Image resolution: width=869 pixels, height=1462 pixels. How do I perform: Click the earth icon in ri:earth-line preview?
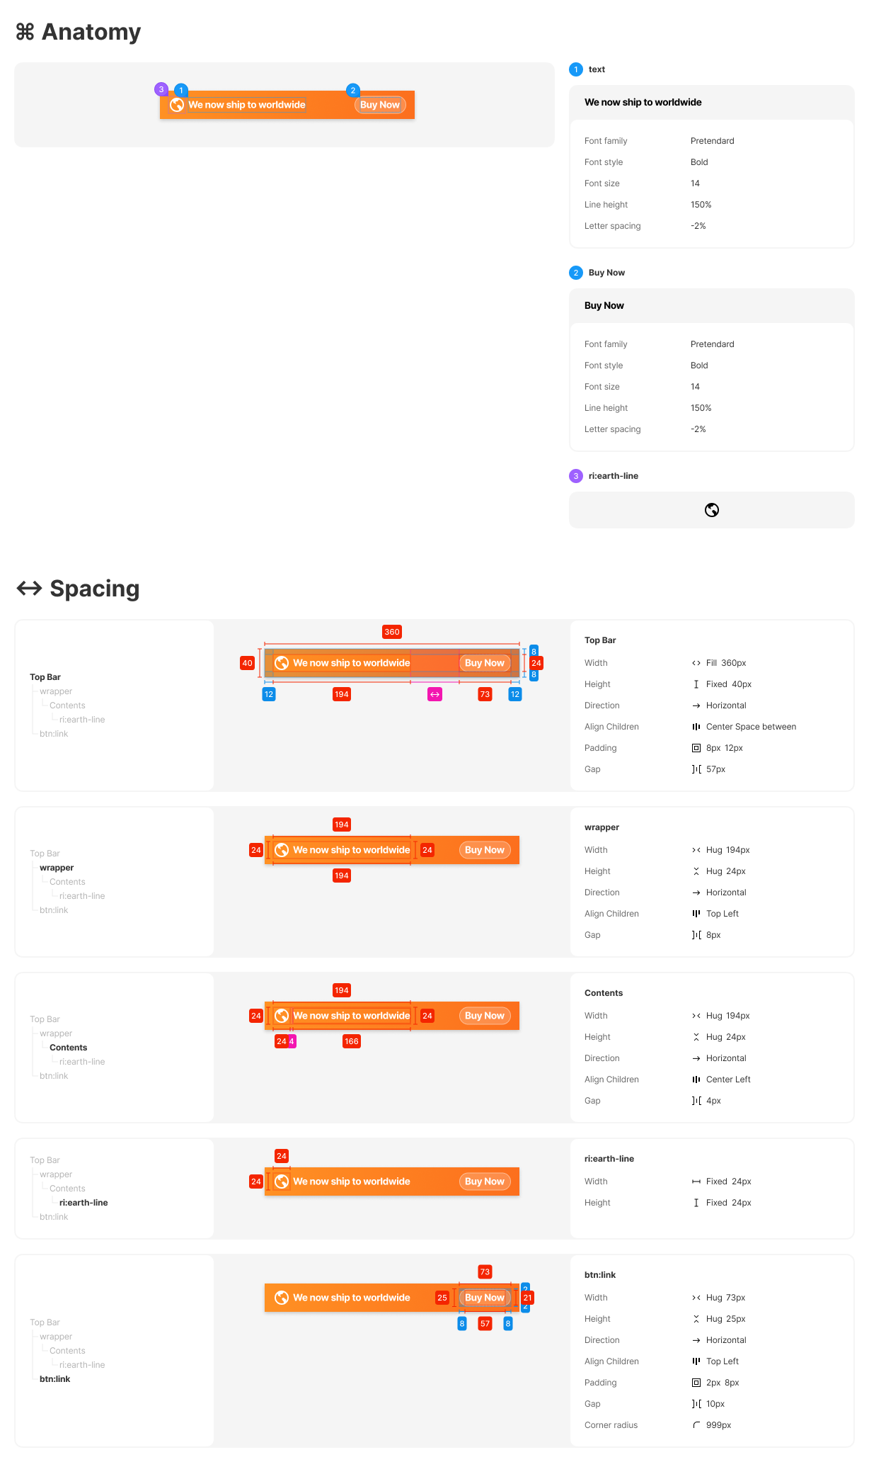[712, 510]
